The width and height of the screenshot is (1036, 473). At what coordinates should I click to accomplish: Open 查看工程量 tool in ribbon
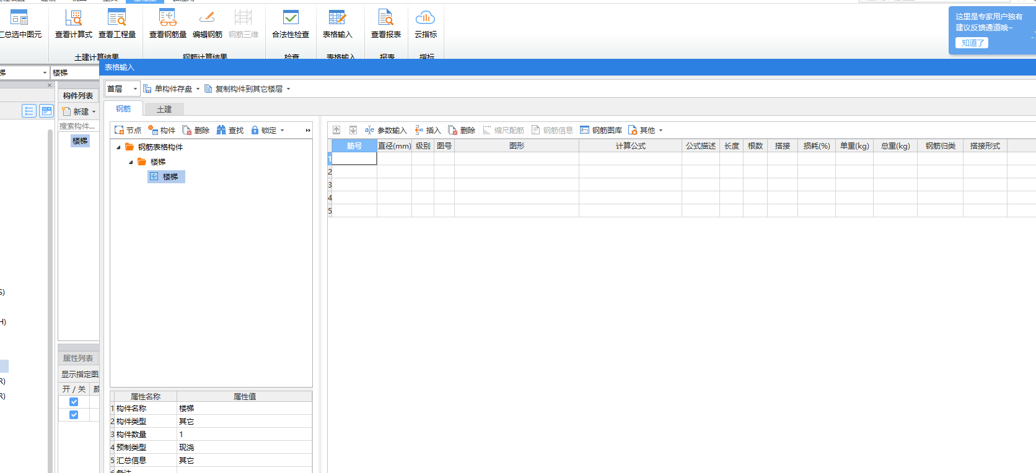tap(117, 24)
